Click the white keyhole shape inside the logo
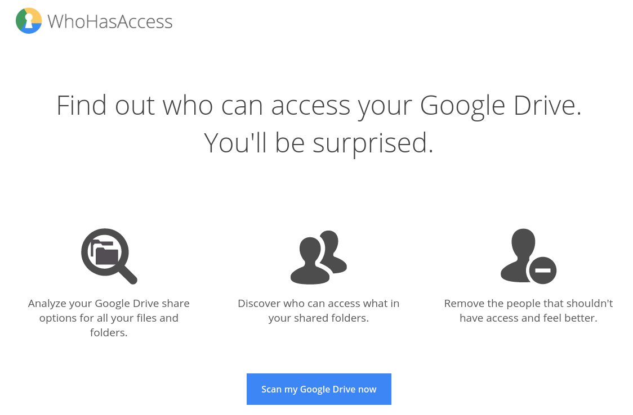The height and width of the screenshot is (415, 633). pos(29,21)
